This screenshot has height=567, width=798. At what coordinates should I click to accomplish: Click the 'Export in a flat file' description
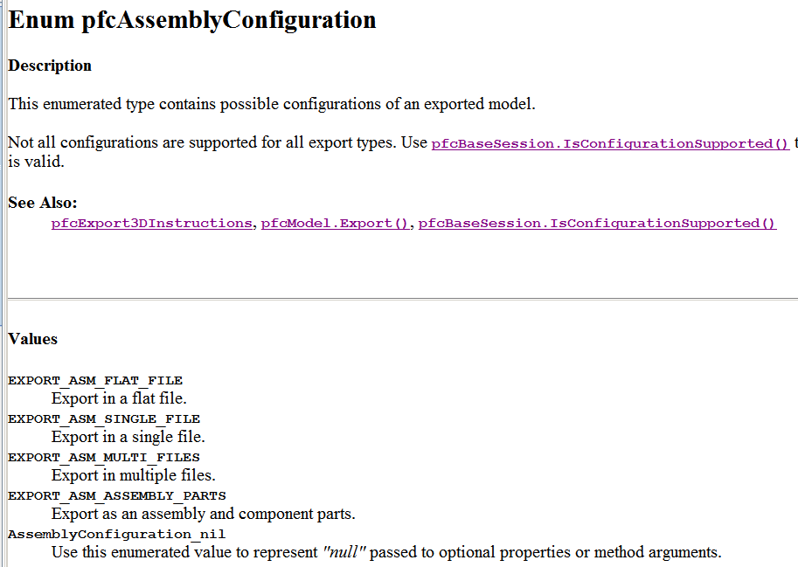119,398
